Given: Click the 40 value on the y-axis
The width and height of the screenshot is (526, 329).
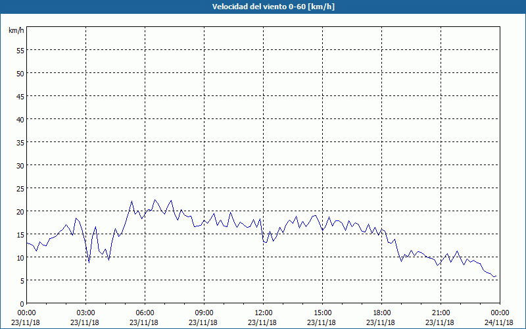Looking at the screenshot, I should (20, 120).
